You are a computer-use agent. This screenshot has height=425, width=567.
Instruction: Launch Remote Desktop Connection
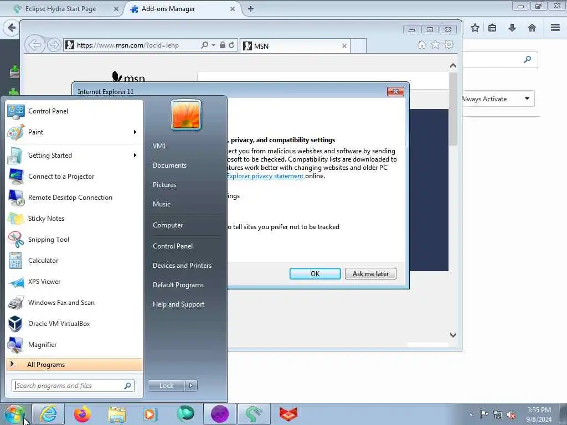tap(74, 198)
